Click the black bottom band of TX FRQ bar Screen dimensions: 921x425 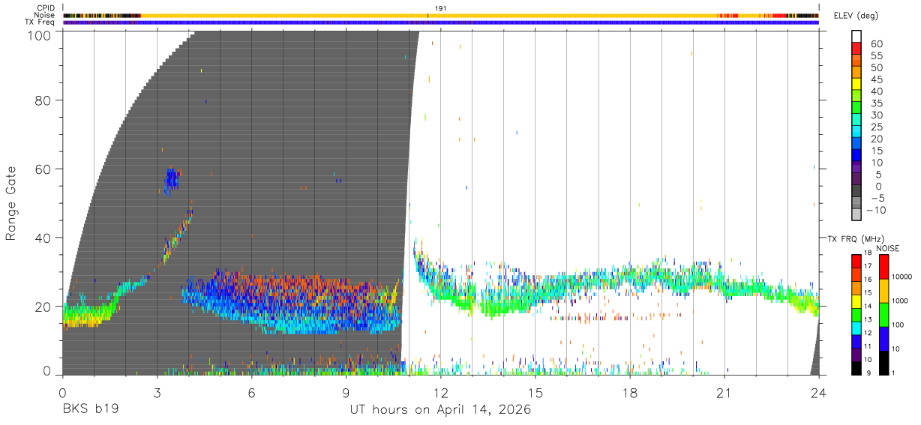857,367
